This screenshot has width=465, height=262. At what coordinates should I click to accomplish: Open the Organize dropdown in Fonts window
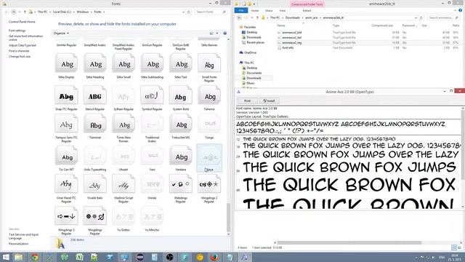[x=61, y=33]
